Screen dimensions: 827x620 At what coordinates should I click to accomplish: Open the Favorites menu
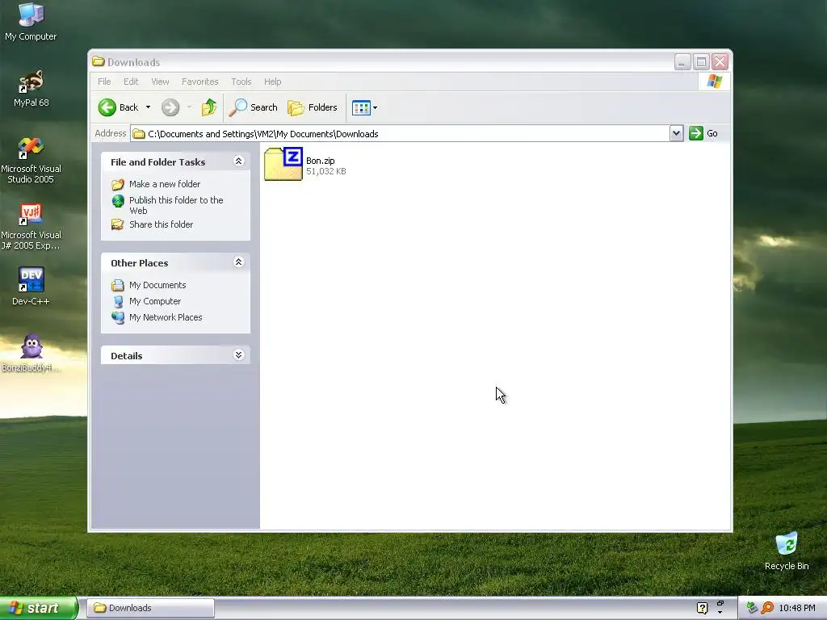click(200, 82)
